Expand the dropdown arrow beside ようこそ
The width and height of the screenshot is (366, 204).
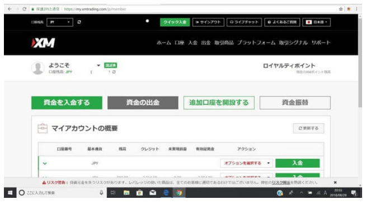[x=98, y=65]
